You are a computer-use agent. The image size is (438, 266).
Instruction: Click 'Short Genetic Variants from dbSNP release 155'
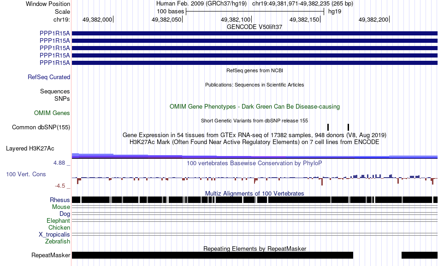tap(255, 121)
